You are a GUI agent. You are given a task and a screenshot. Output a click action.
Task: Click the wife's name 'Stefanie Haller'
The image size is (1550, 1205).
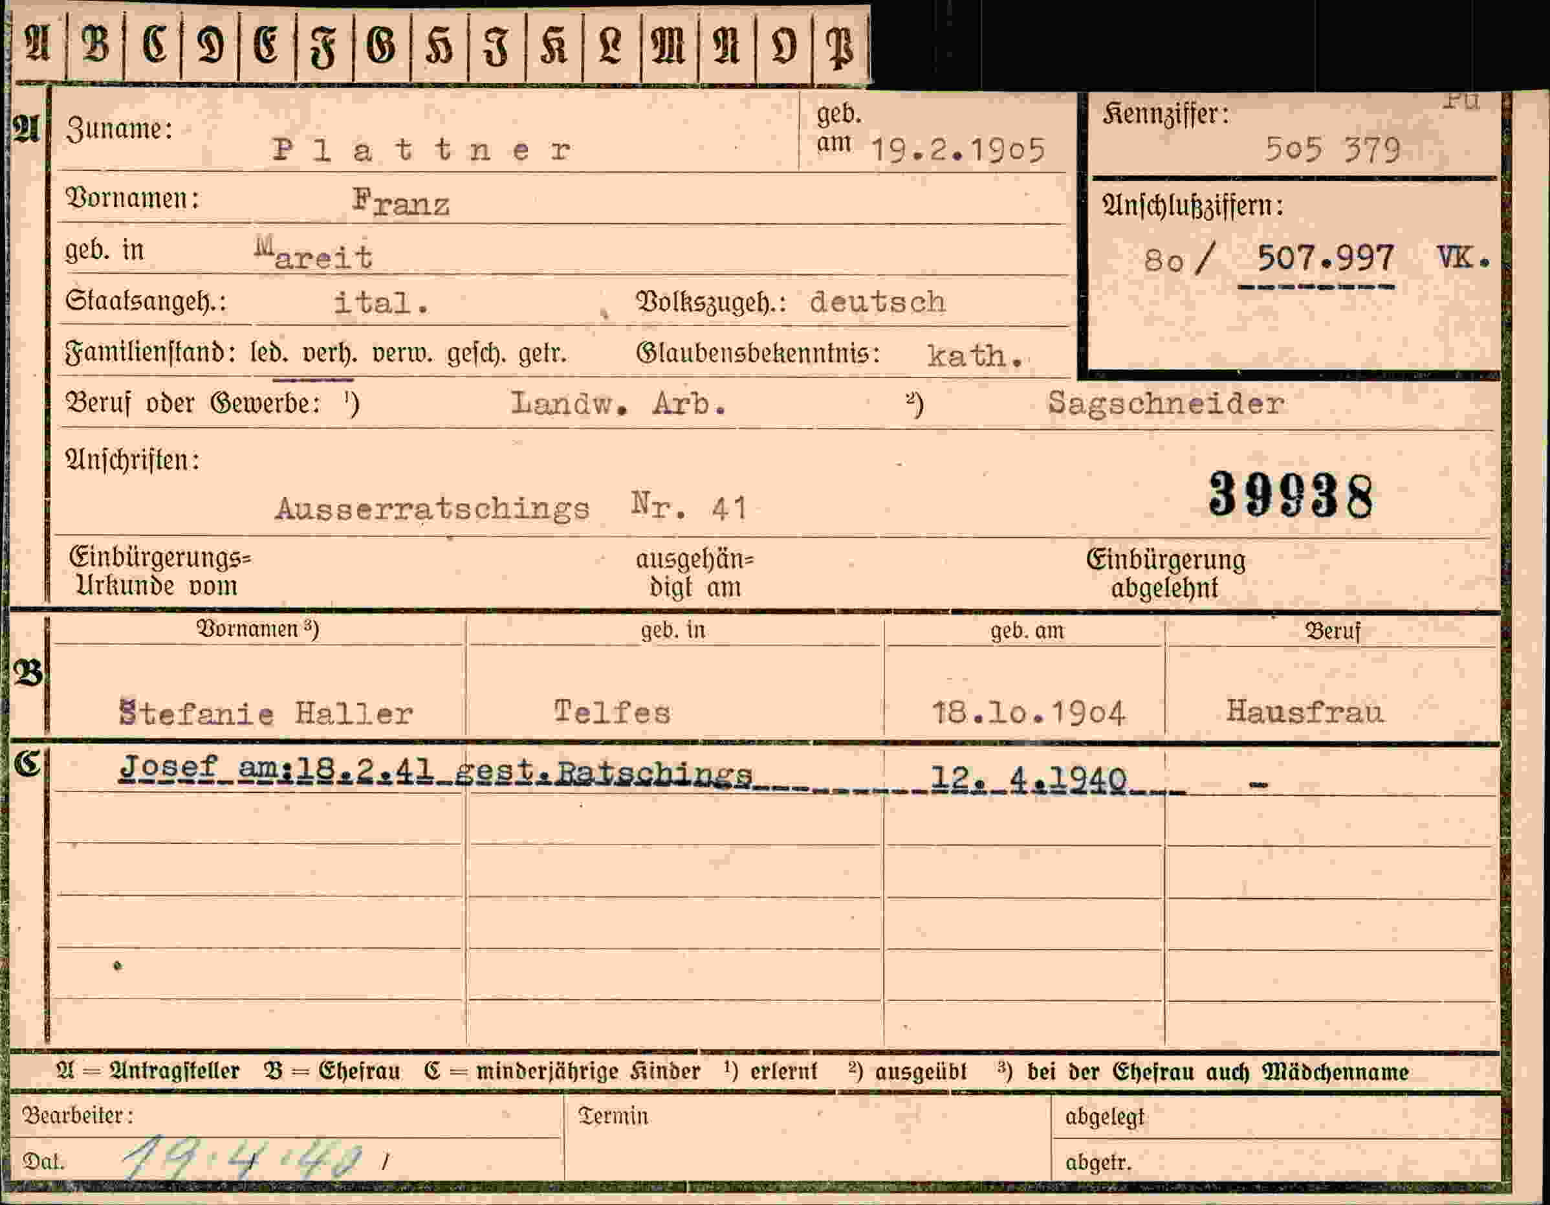[x=266, y=713]
